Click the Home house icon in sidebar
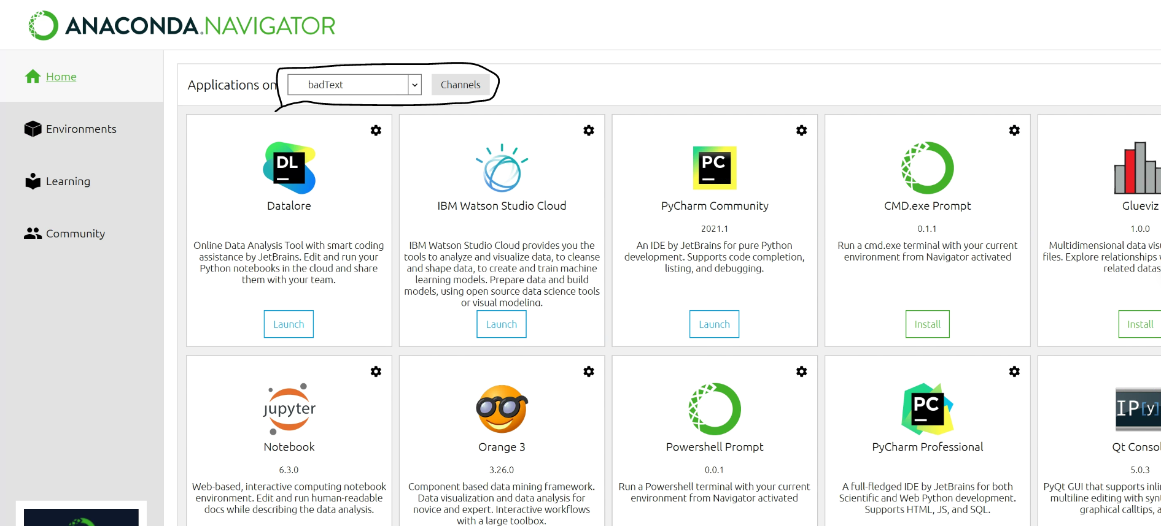This screenshot has width=1161, height=526. point(33,76)
